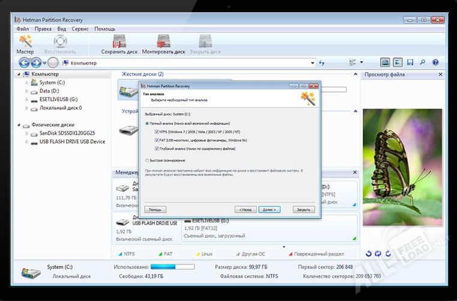Click the back navigation arrow

pyautogui.click(x=25, y=63)
